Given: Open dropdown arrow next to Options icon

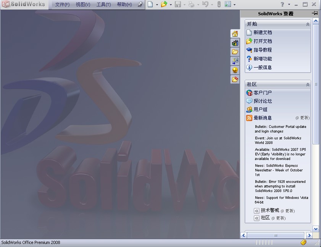Looking at the screenshot, I should pos(234,5).
